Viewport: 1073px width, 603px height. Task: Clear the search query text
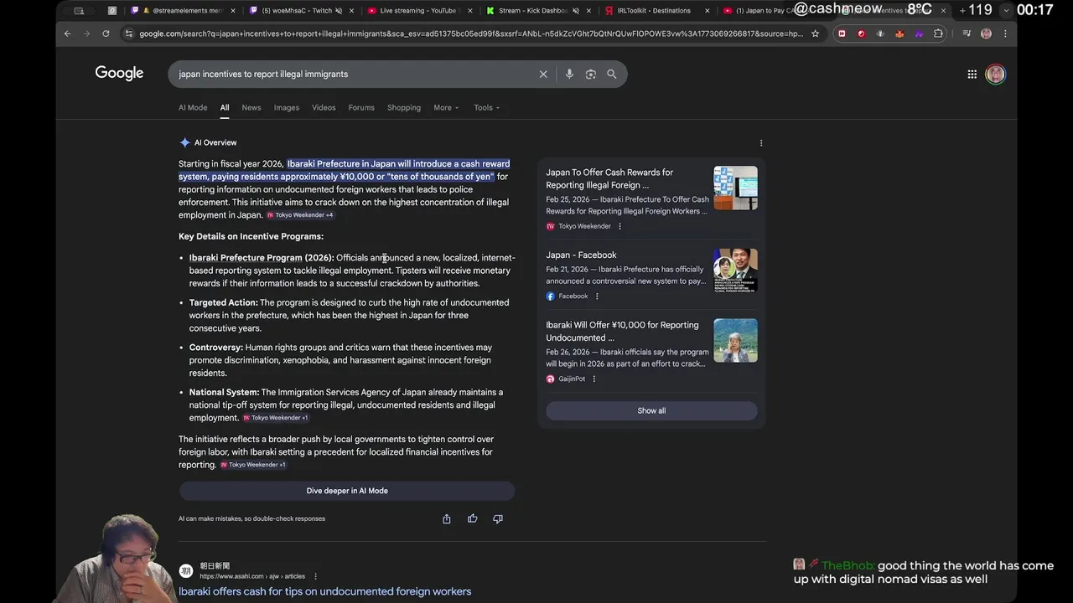(x=543, y=74)
